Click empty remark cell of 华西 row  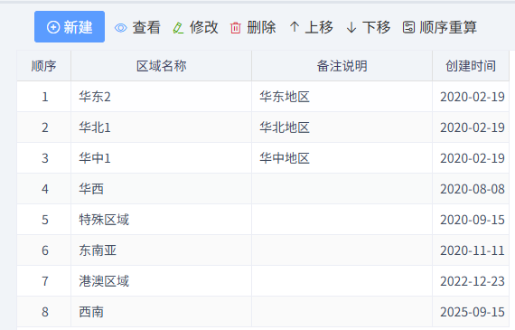tap(342, 189)
